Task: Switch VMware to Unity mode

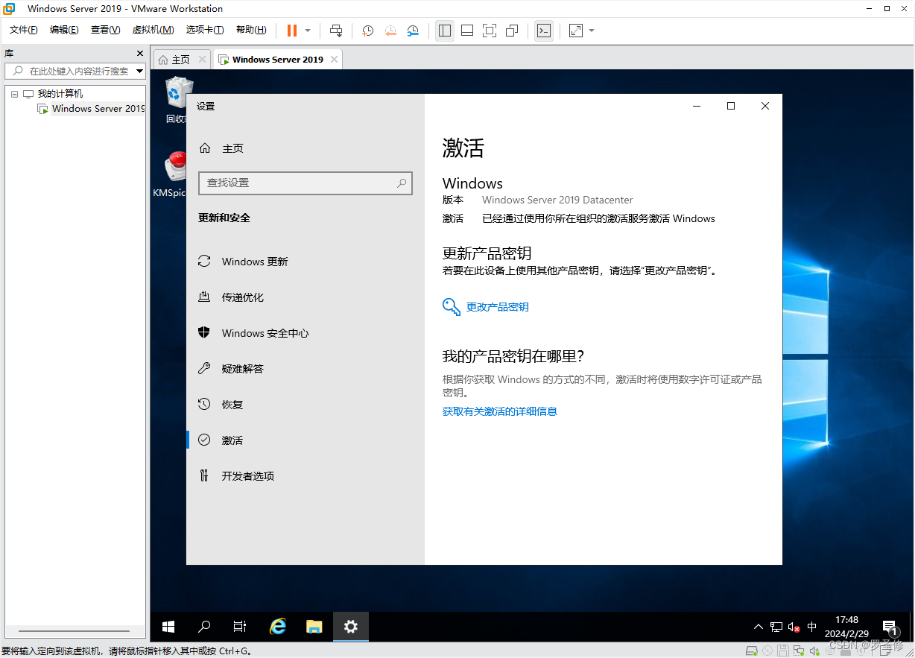Action: [x=512, y=31]
